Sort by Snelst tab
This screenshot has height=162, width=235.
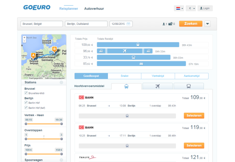coord(125,76)
